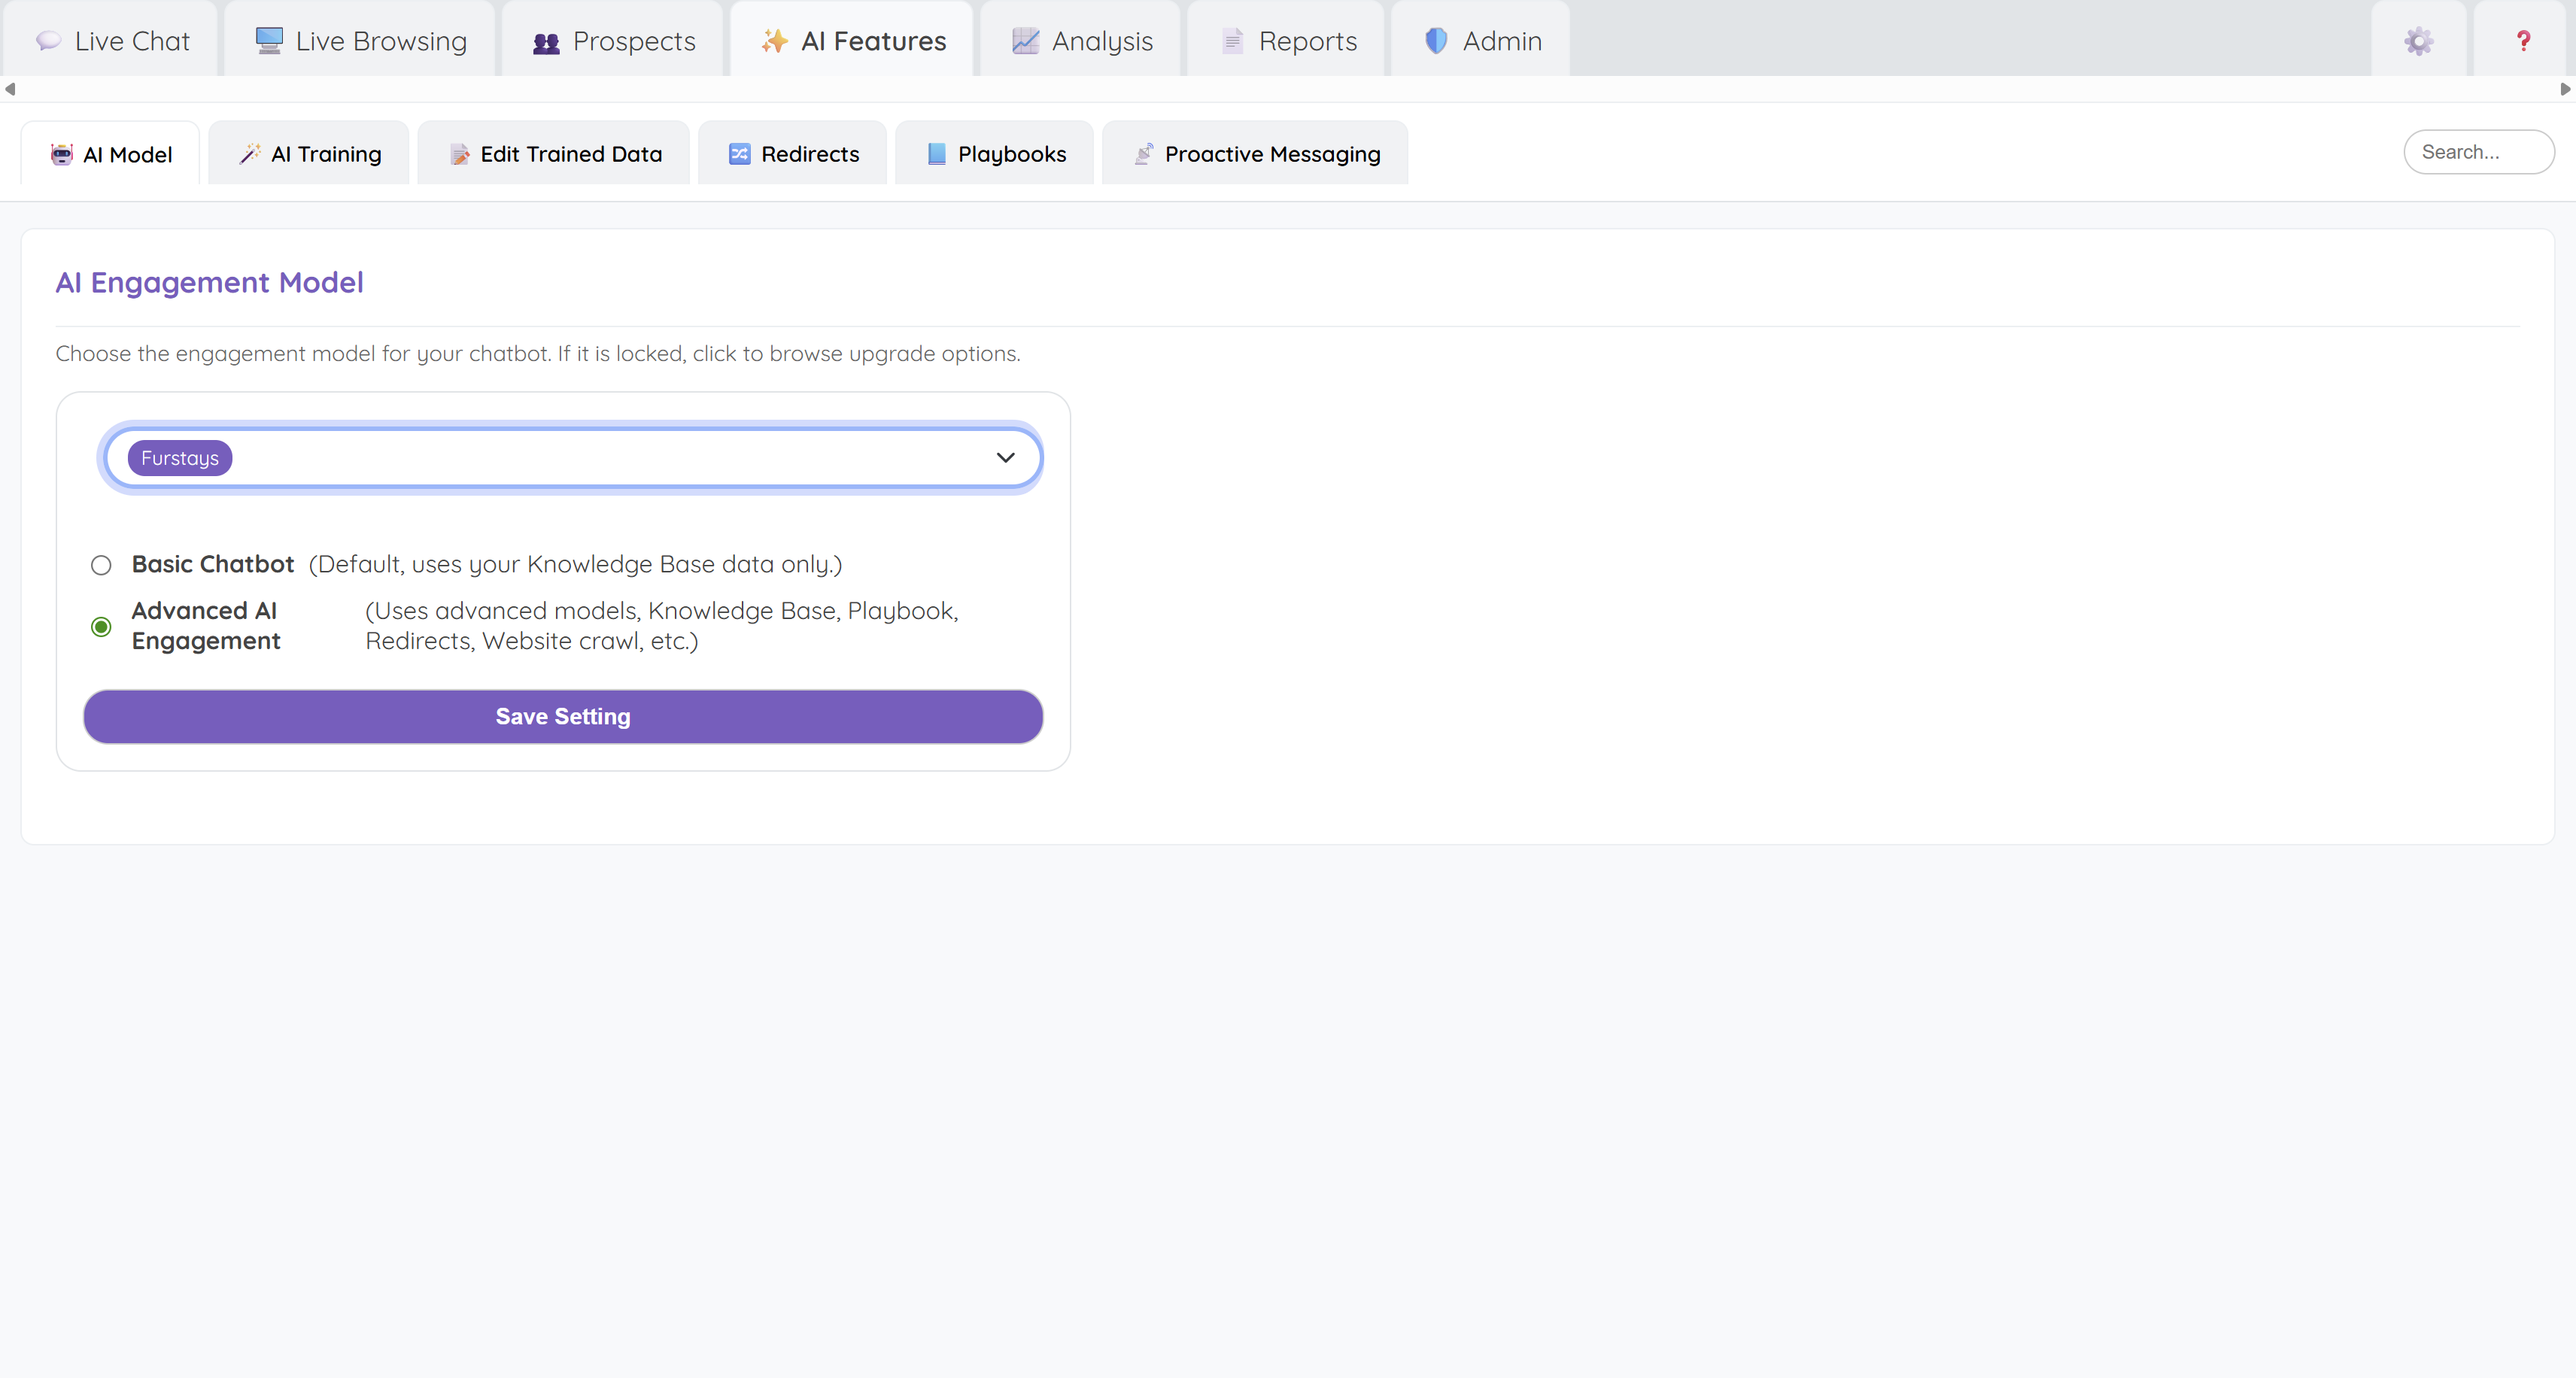This screenshot has height=1378, width=2576.
Task: Click the left horizontal scrollbar arrow
Action: pyautogui.click(x=11, y=89)
